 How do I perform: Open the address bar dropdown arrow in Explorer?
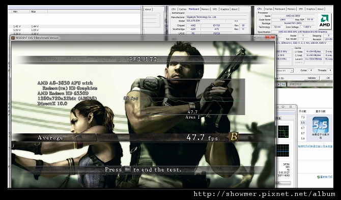278,84
